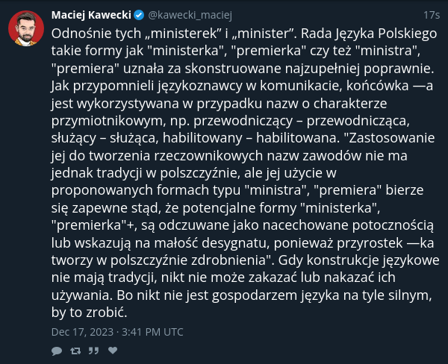448x364 pixels.
Task: Click the 17s relative timestamp
Action: (432, 15)
